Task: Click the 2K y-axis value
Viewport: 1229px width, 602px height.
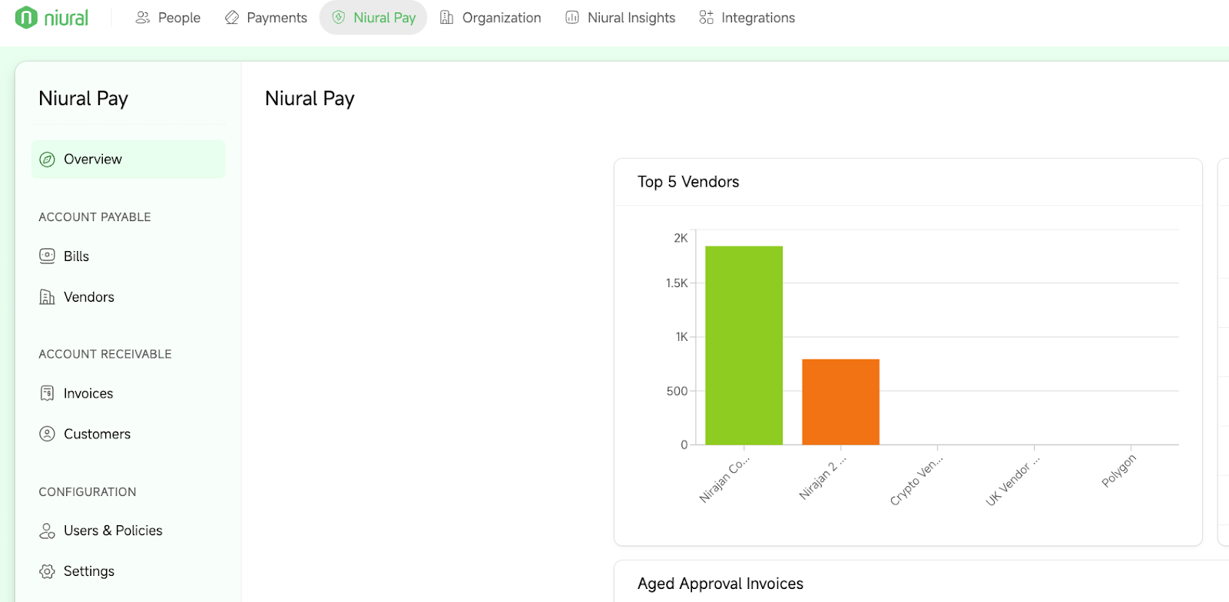Action: (681, 238)
